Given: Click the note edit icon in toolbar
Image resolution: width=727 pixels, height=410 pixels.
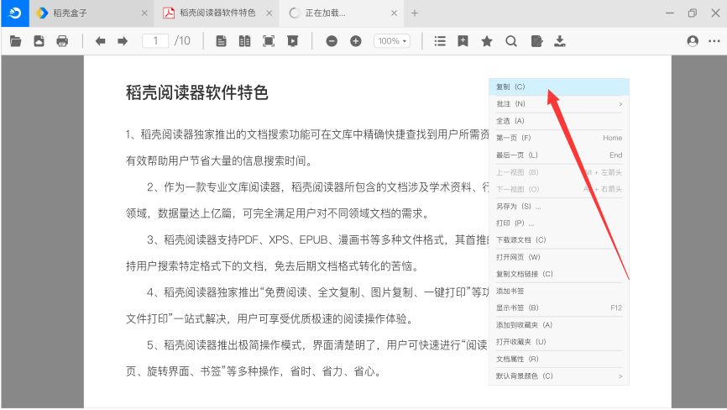Looking at the screenshot, I should pyautogui.click(x=536, y=41).
